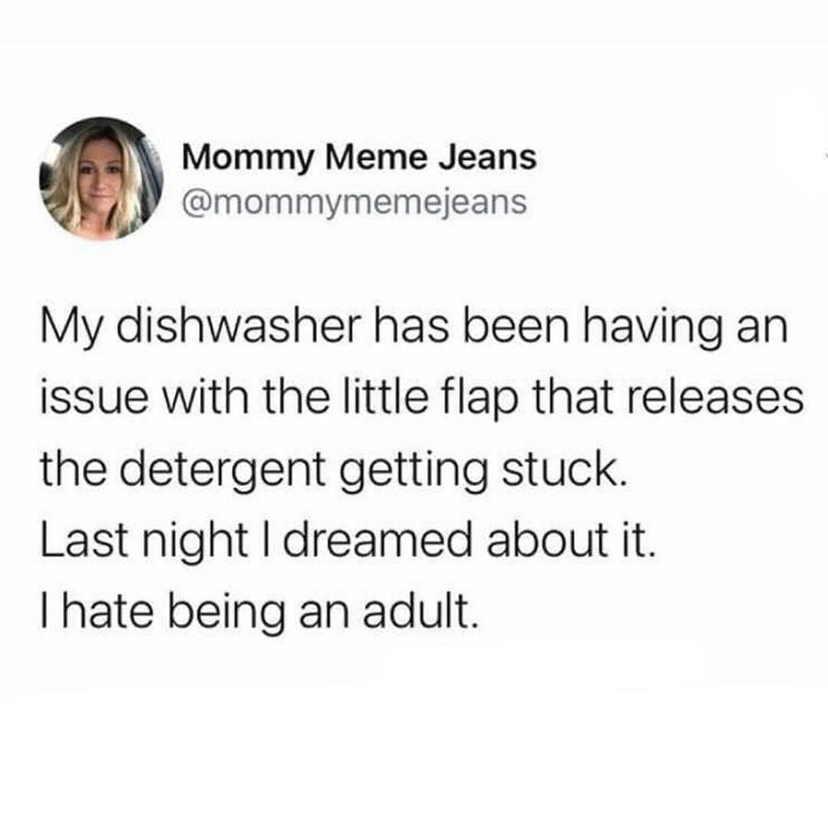
Task: Click the tweet line starting "My dishwasher"
Action: click(x=414, y=328)
